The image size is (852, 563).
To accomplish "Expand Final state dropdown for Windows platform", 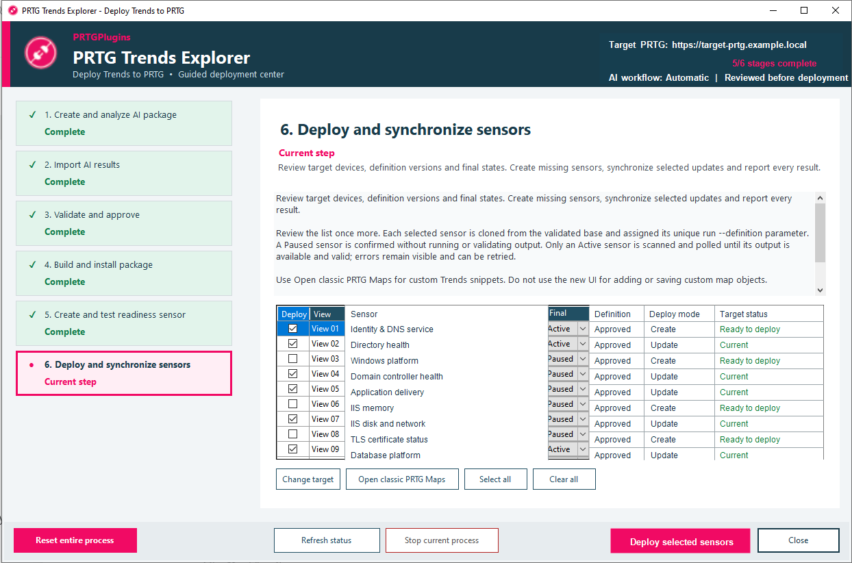I will 583,359.
